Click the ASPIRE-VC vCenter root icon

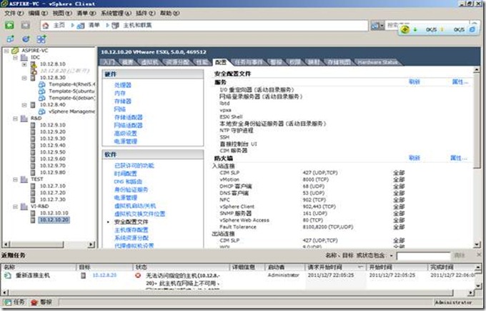click(15, 51)
